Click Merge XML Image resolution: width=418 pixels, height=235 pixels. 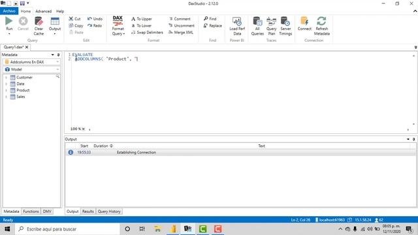181,33
